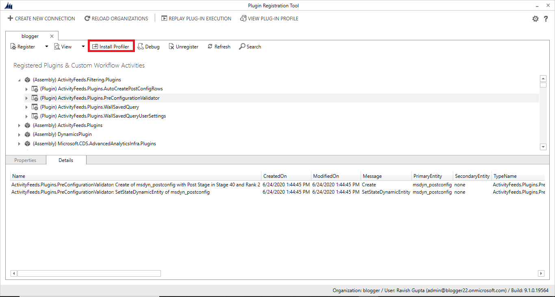Click WallSavedQuery plugin icon
This screenshot has width=555, height=297.
35,107
